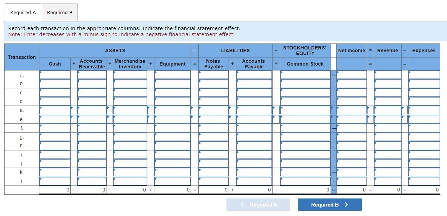Click the STOCKHOLDERS' EQUITY header

coord(305,50)
